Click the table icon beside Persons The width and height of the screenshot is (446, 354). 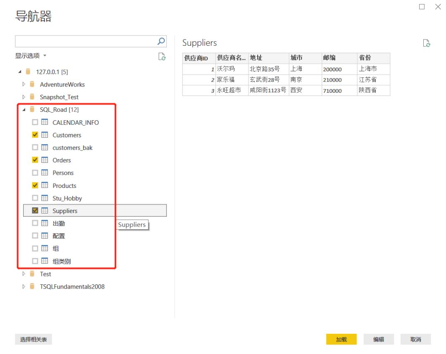coord(45,173)
